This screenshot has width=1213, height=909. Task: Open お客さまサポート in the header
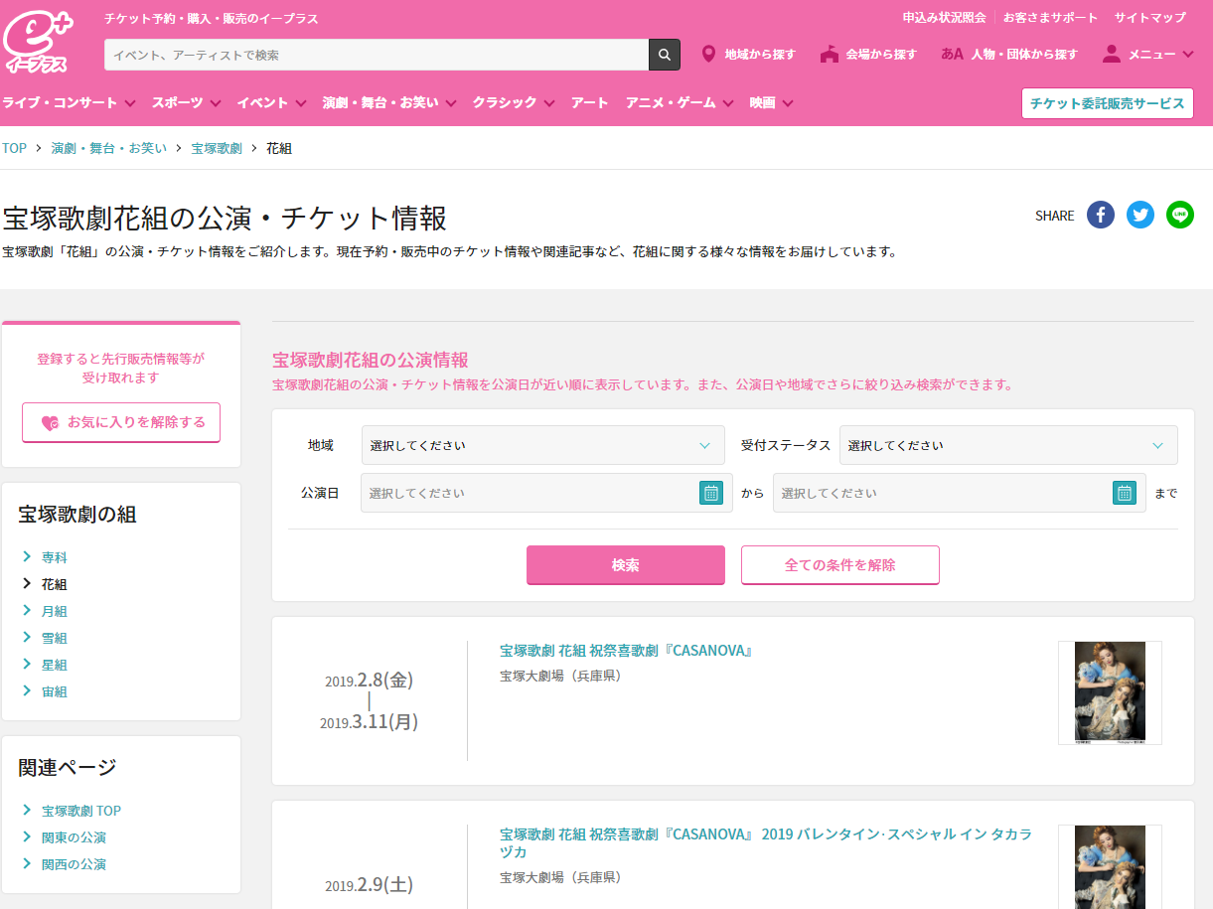tap(1051, 18)
